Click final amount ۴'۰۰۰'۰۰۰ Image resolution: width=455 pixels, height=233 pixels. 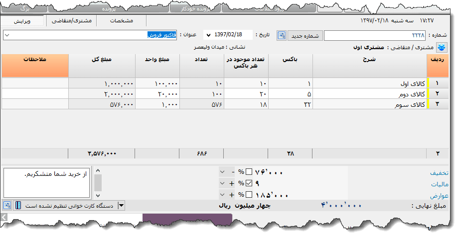(x=341, y=206)
